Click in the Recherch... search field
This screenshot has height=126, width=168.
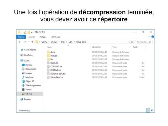tap(144, 42)
